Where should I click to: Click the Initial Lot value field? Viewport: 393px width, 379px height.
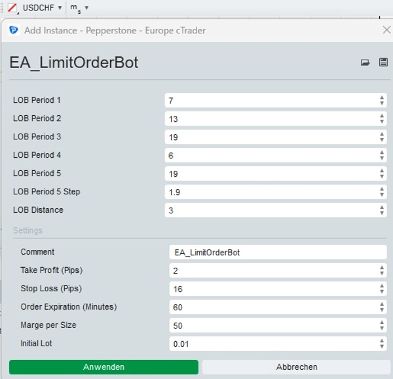(x=278, y=344)
